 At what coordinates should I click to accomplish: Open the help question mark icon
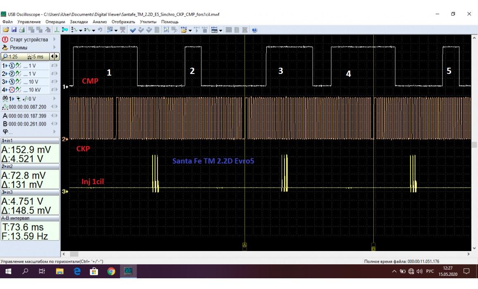coord(255,30)
